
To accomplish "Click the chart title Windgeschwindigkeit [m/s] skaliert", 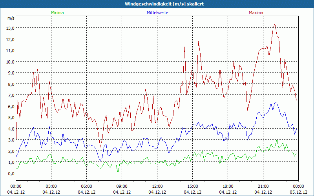I will click(164, 4).
